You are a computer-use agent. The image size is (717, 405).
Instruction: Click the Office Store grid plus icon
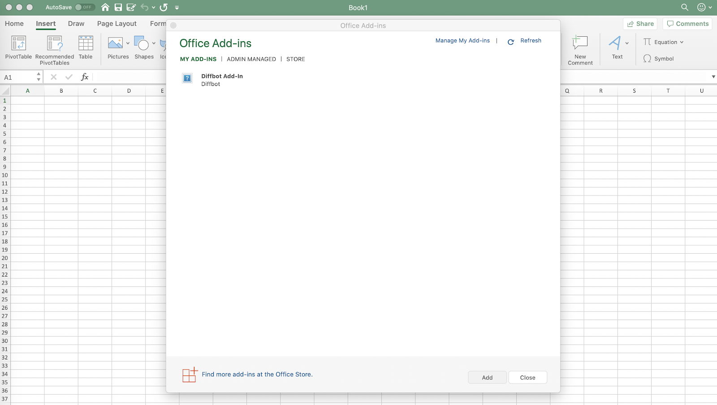(x=190, y=375)
